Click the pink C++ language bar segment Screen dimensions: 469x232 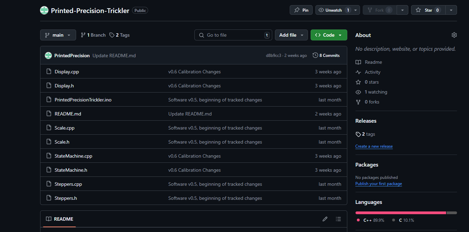[x=400, y=213]
